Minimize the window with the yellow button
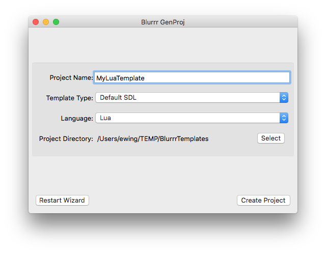This screenshot has width=326, height=254. [46, 22]
